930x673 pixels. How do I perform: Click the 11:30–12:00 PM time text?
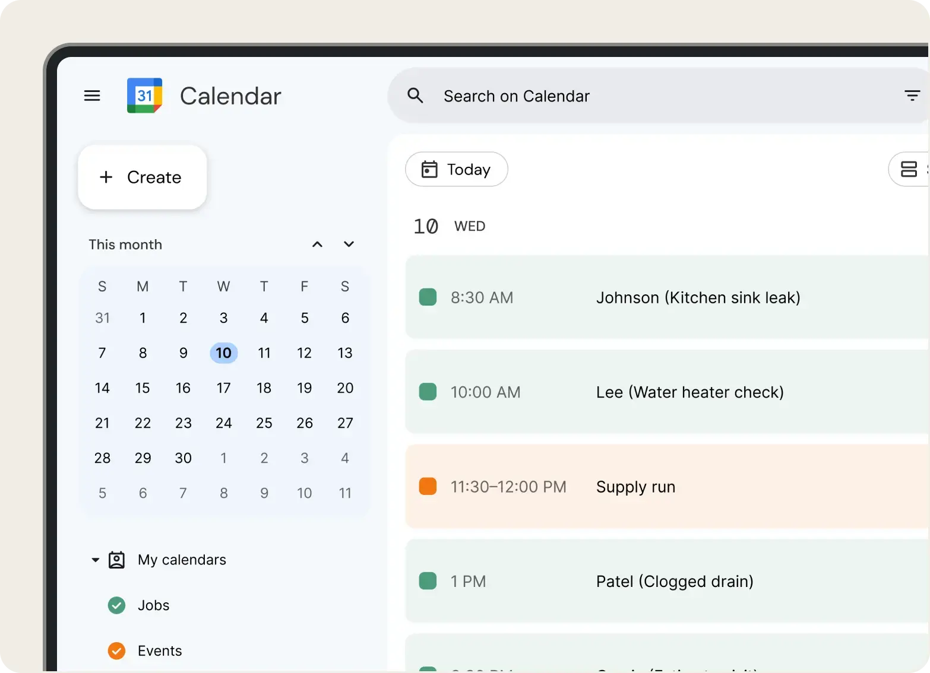[x=508, y=487]
